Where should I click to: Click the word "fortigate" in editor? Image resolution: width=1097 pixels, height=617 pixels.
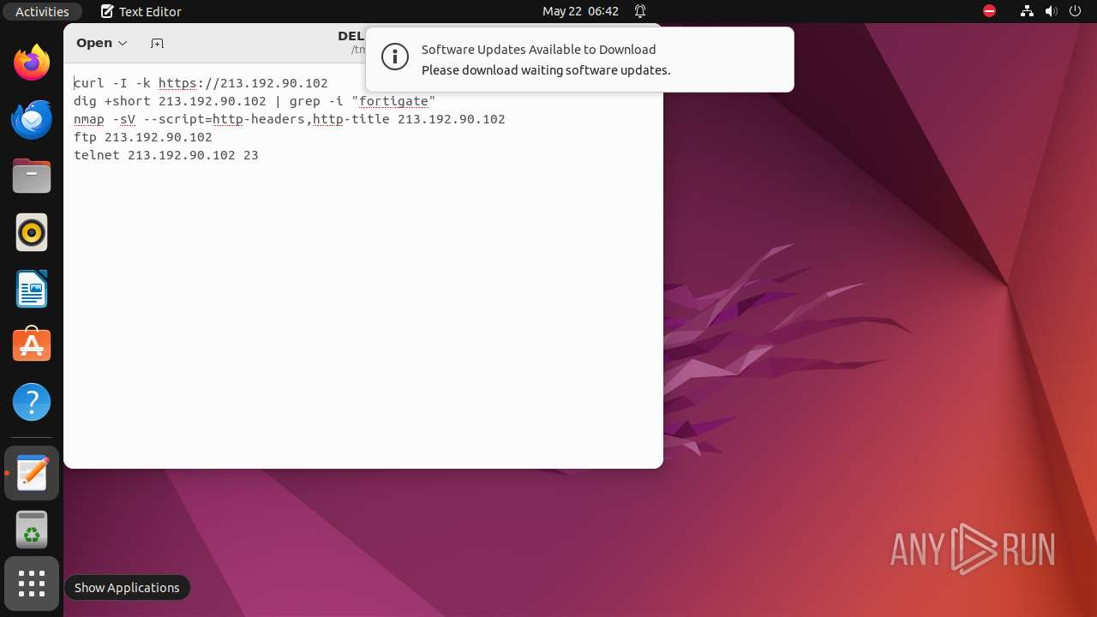coord(393,101)
